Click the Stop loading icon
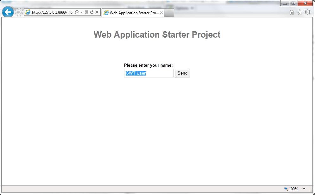 tap(97, 12)
